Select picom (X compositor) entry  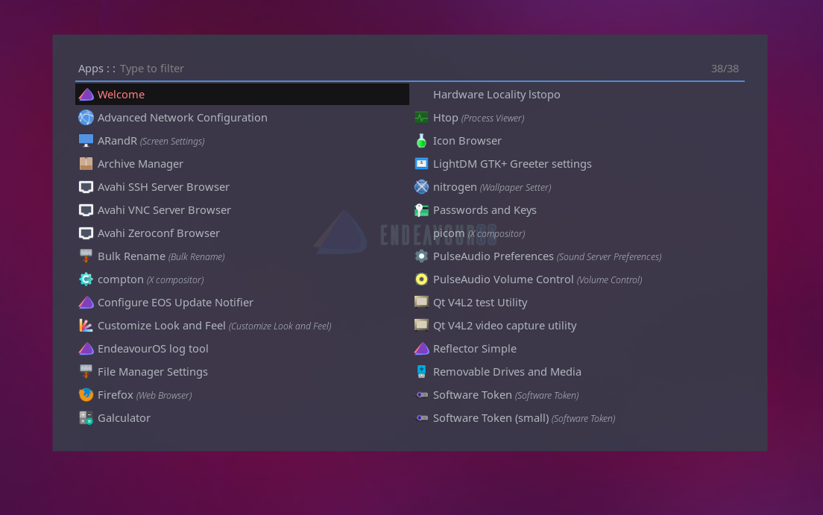point(577,233)
